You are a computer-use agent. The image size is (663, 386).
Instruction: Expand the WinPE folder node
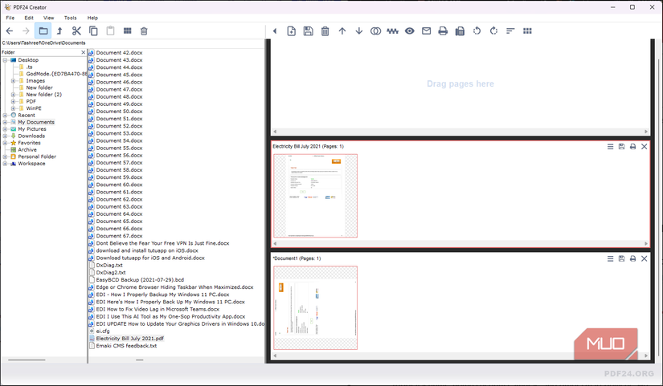(x=13, y=108)
